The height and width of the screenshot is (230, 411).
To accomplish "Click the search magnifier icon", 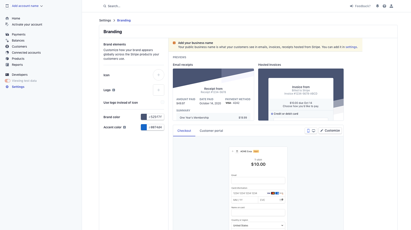I will (x=105, y=6).
